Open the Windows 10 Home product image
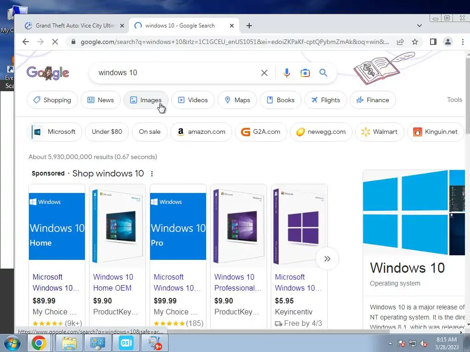470x352 pixels. [57, 226]
